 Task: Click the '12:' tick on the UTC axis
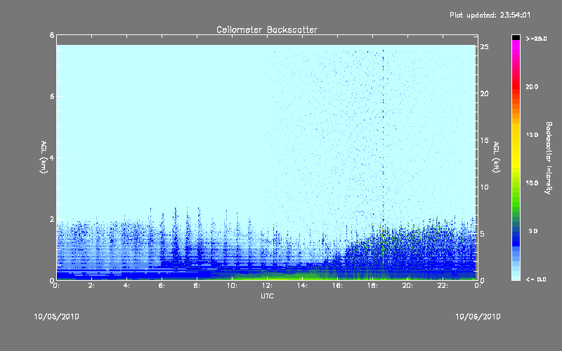tap(267, 286)
